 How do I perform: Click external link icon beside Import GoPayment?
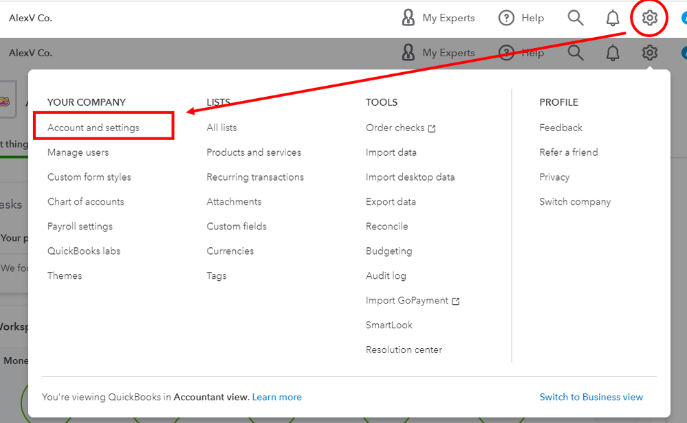pos(456,301)
